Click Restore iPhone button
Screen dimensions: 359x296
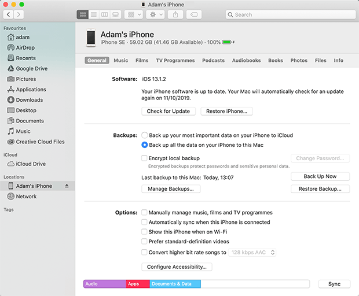pyautogui.click(x=226, y=112)
